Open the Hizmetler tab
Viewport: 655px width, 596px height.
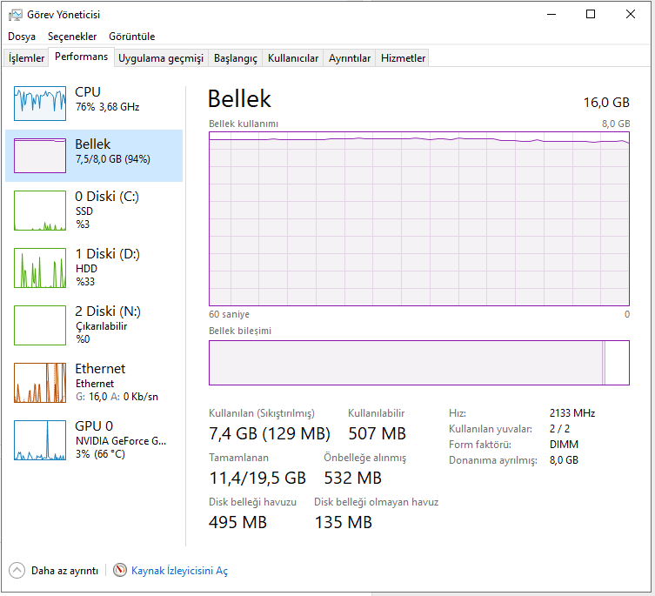[404, 58]
